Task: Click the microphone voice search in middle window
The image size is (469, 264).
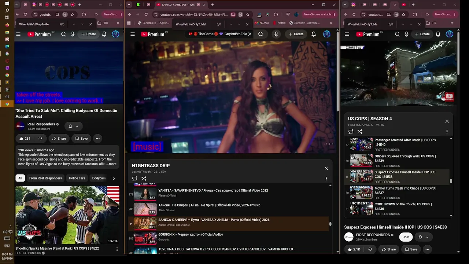Action: pos(276,34)
